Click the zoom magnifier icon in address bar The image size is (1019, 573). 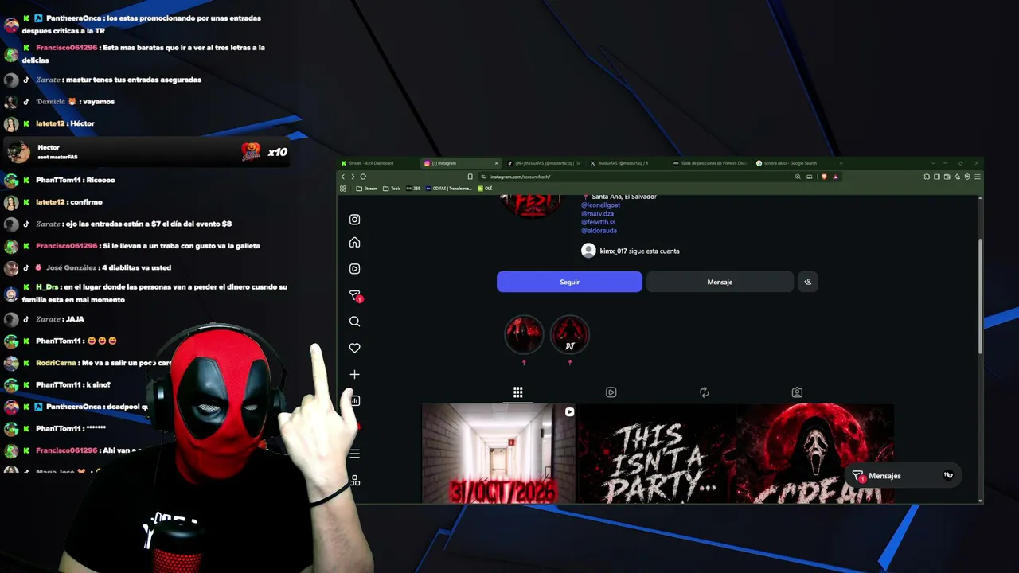[x=798, y=177]
